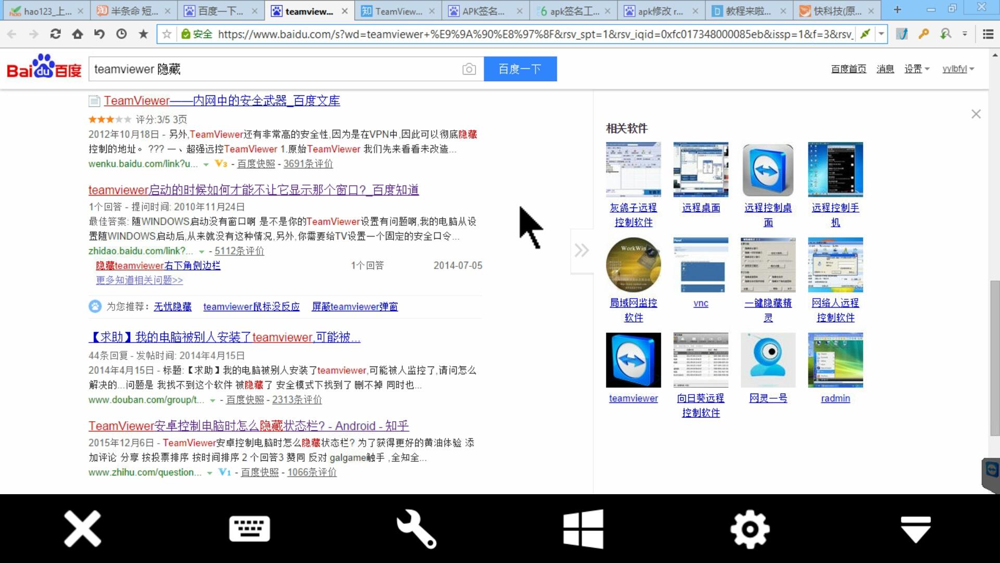Expand dropdown next to www.zhihu.com link
The width and height of the screenshot is (1000, 563).
click(209, 473)
